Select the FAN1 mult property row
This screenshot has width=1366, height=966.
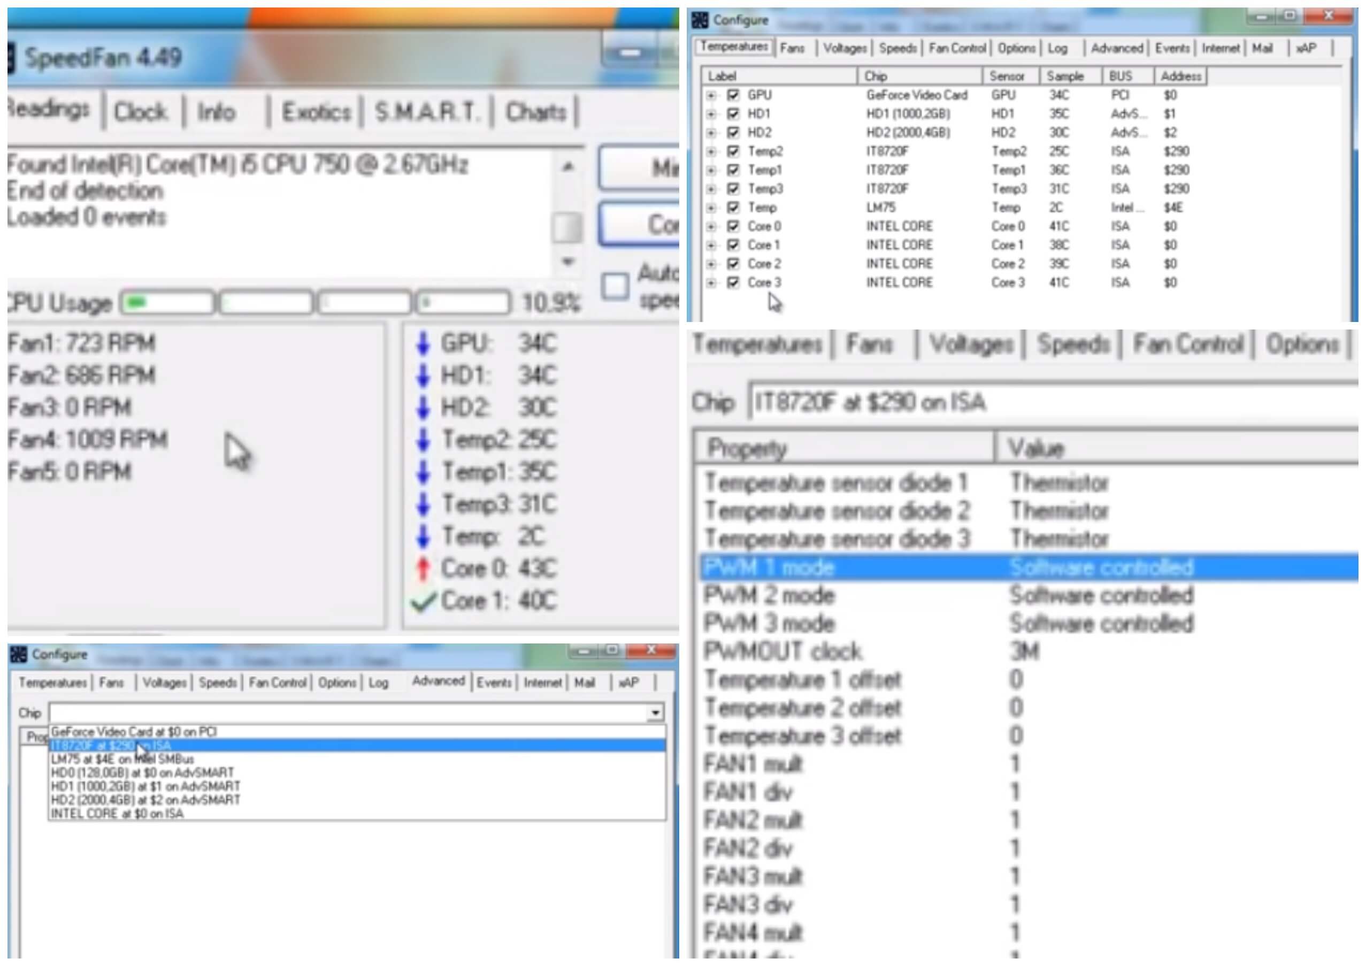click(1029, 764)
